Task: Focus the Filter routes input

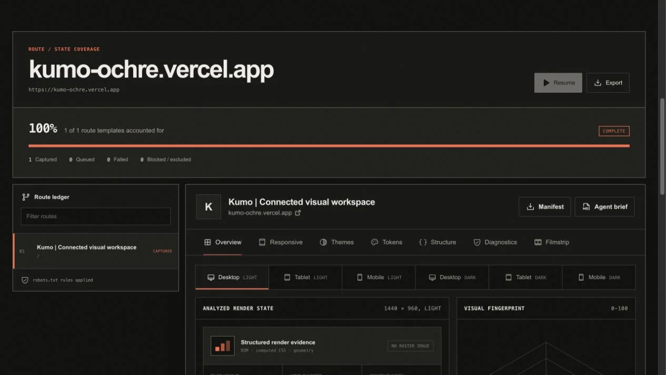Action: (95, 216)
